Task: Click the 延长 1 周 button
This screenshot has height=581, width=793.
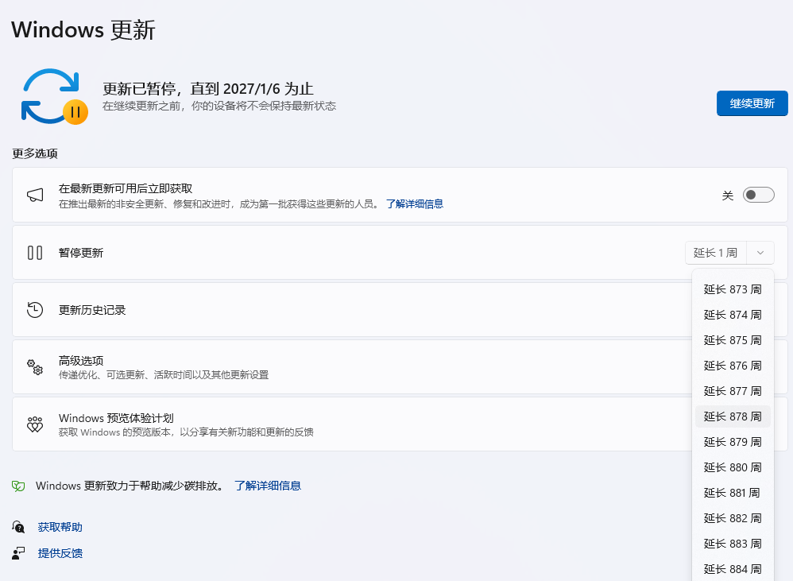Action: click(x=716, y=253)
